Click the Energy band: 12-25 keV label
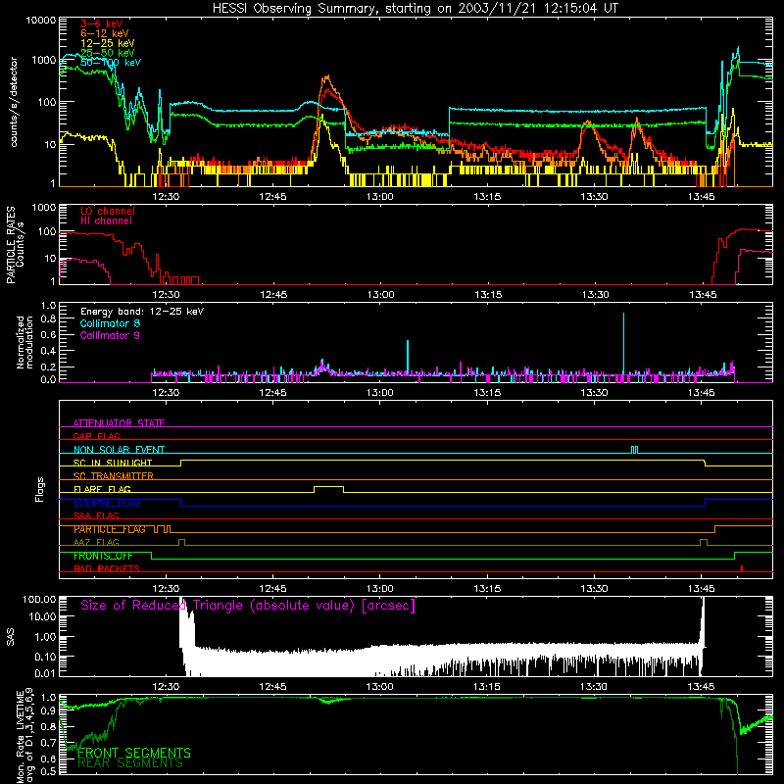The image size is (784, 784). coord(142,312)
